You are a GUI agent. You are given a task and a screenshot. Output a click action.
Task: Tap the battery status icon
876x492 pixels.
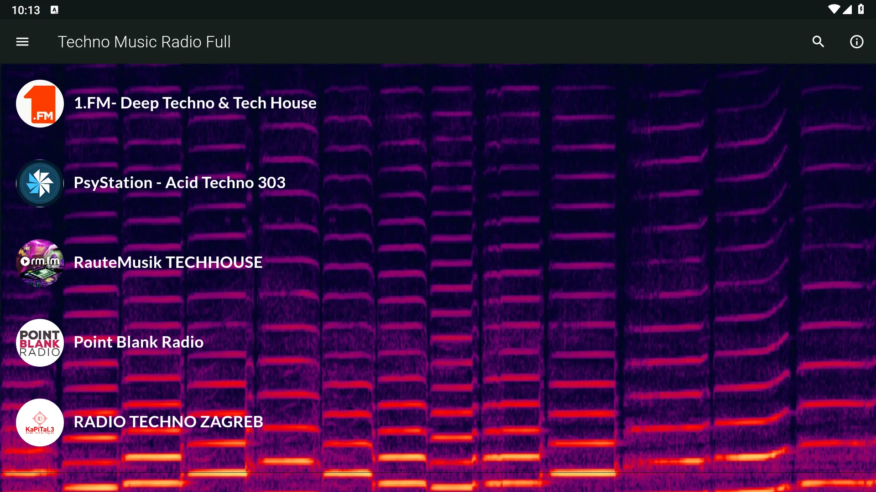[861, 10]
